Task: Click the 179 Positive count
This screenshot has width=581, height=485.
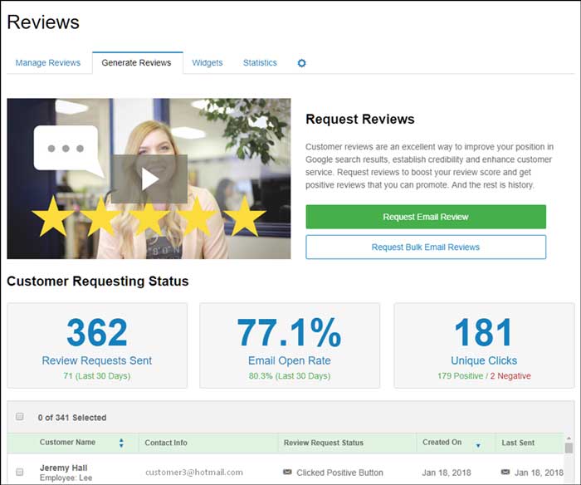Action: [460, 375]
